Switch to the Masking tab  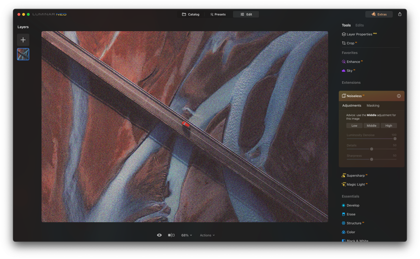pos(373,105)
